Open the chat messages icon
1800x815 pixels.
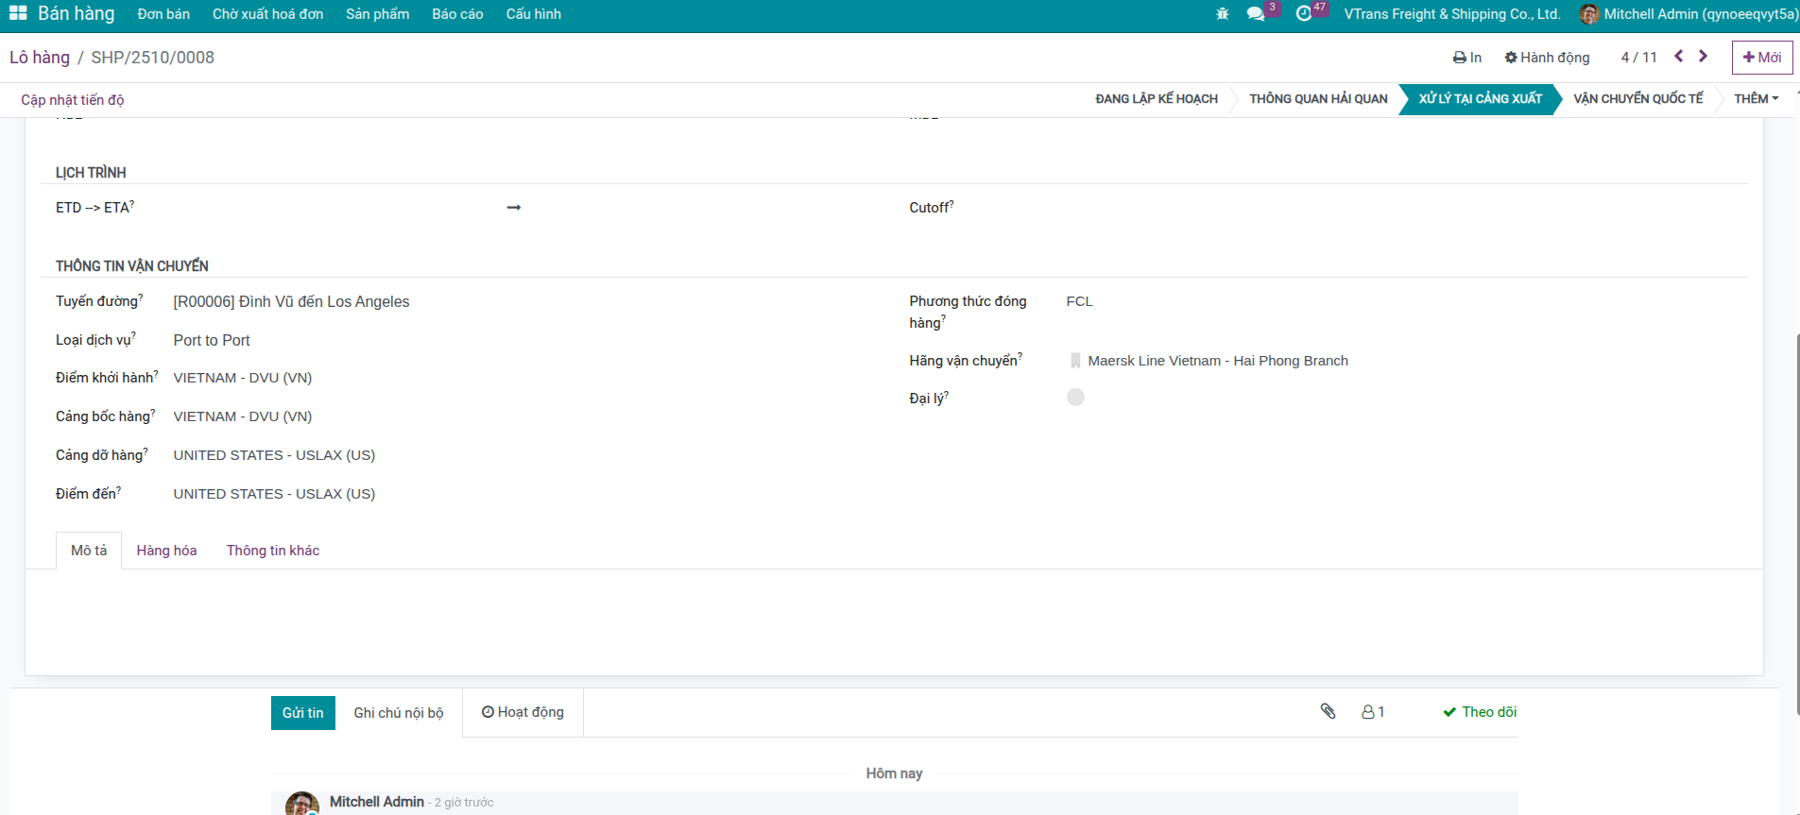[x=1256, y=14]
